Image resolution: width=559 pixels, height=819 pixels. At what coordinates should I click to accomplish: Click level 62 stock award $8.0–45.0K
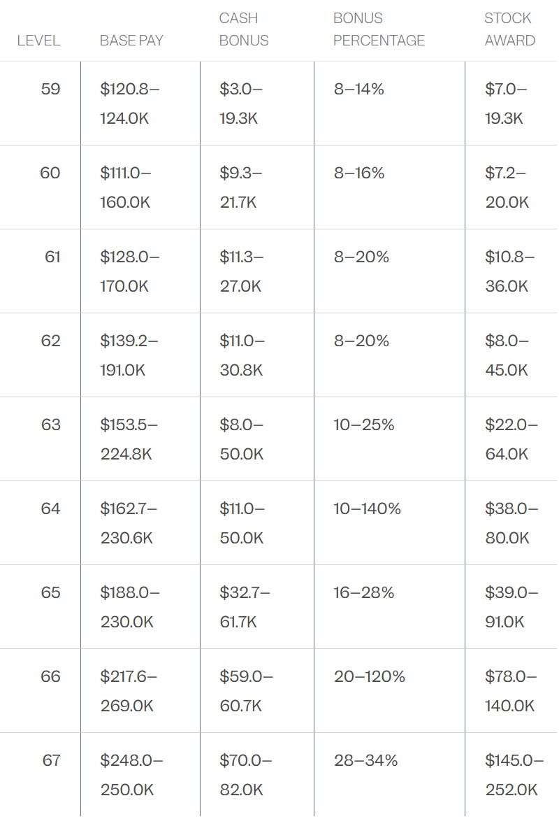[507, 355]
